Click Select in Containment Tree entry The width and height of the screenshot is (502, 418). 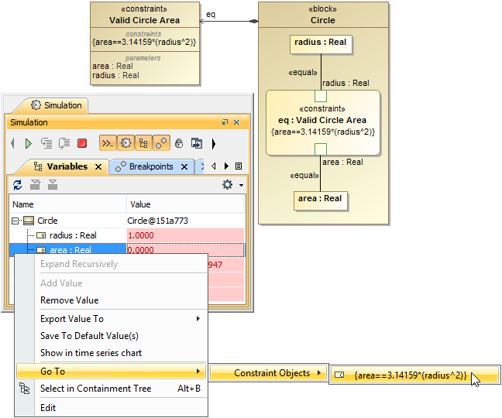[x=95, y=389]
